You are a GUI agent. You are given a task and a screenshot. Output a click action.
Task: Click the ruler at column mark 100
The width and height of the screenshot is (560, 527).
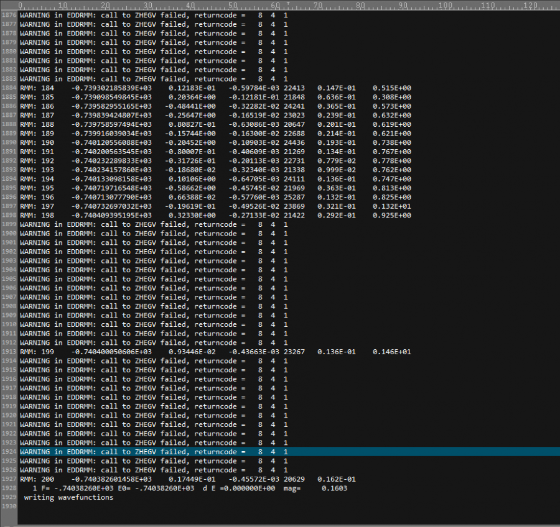446,6
